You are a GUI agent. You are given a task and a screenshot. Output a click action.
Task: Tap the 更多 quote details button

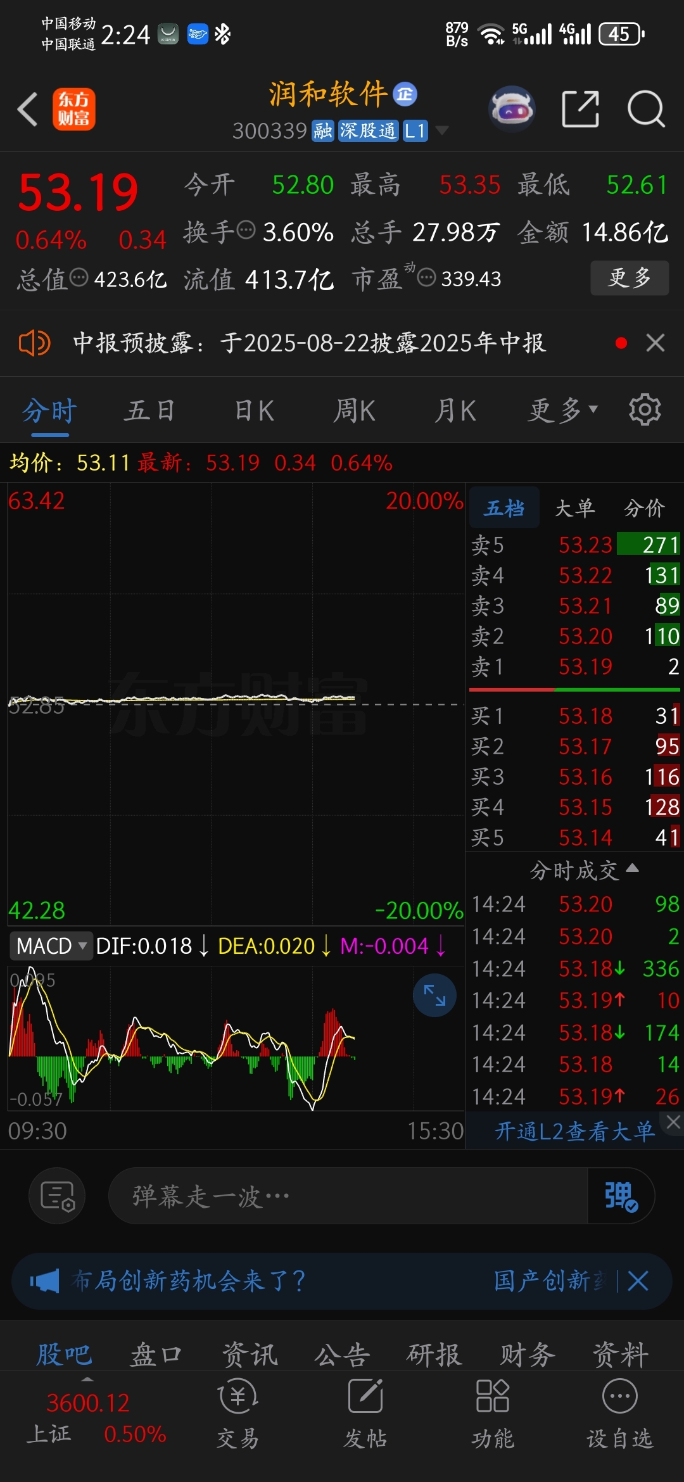point(630,277)
